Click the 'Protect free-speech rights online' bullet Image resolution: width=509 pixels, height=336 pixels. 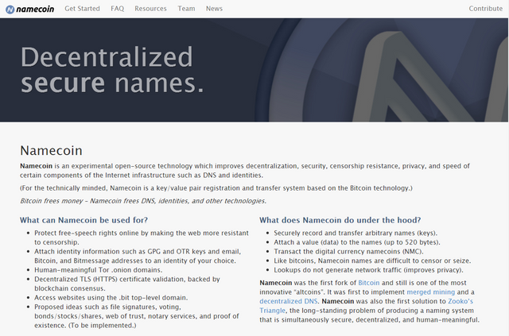point(142,238)
